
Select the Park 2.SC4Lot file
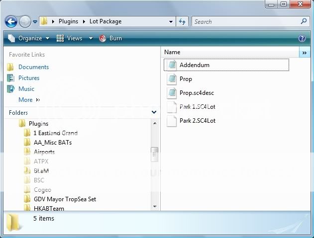[198, 121]
